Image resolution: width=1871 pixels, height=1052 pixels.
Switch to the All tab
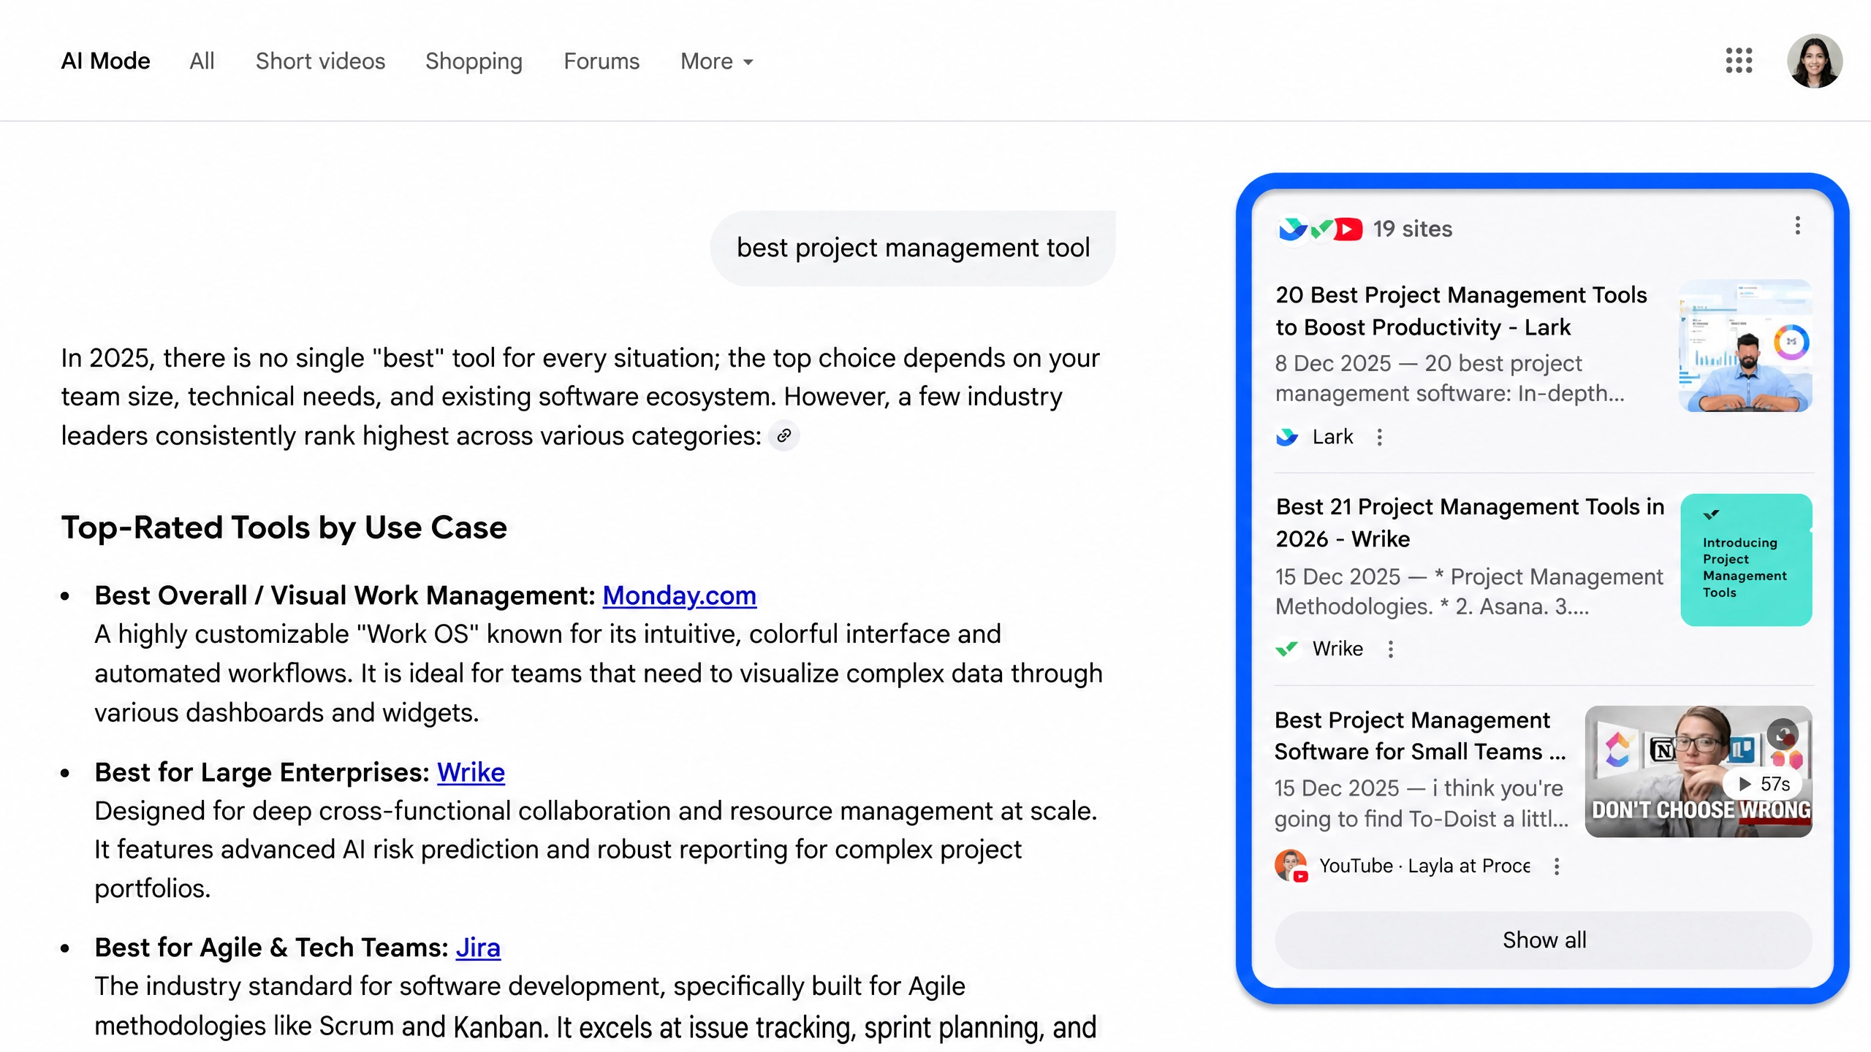point(202,61)
